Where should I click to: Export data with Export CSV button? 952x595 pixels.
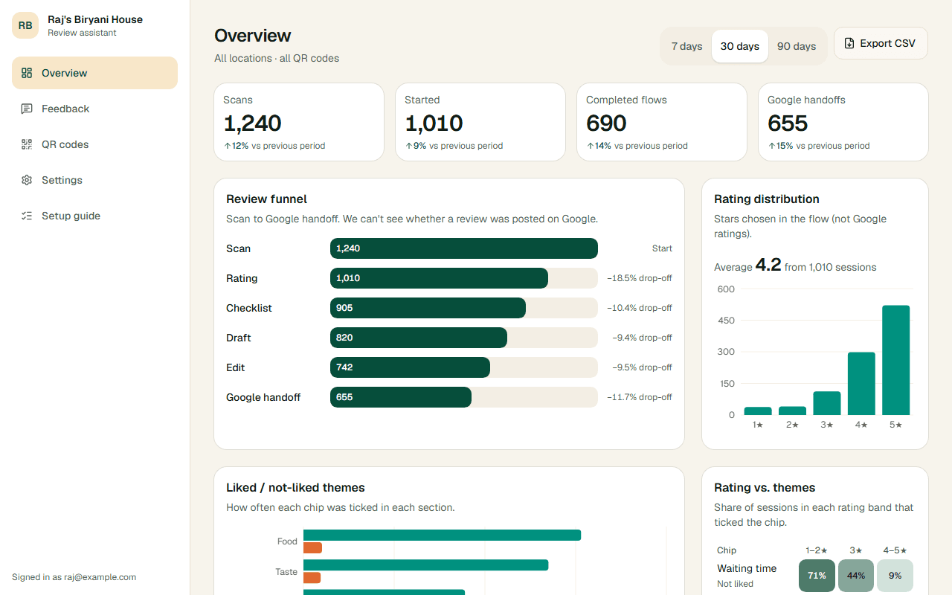(881, 43)
